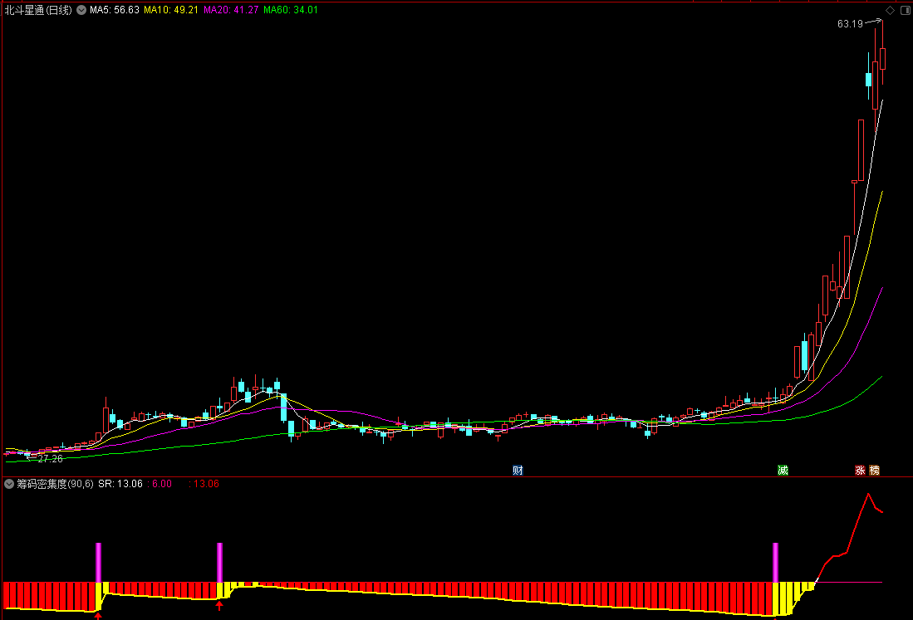Select the MA5: 56.63 indicator label
The height and width of the screenshot is (620, 913).
114,10
